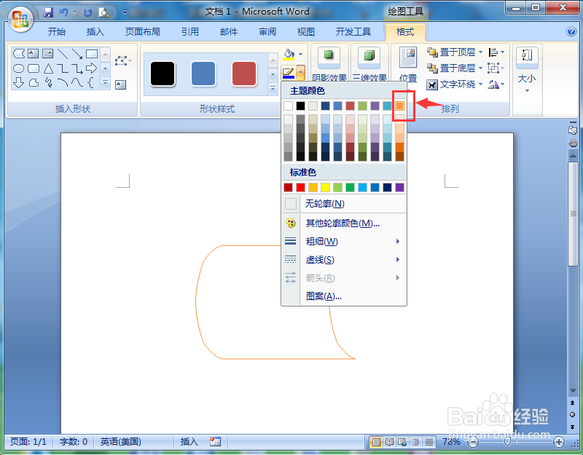Viewport: 583px width, 455px height.
Task: Toggle insert/overtype mode via 插入 in the status bar
Action: pyautogui.click(x=189, y=442)
